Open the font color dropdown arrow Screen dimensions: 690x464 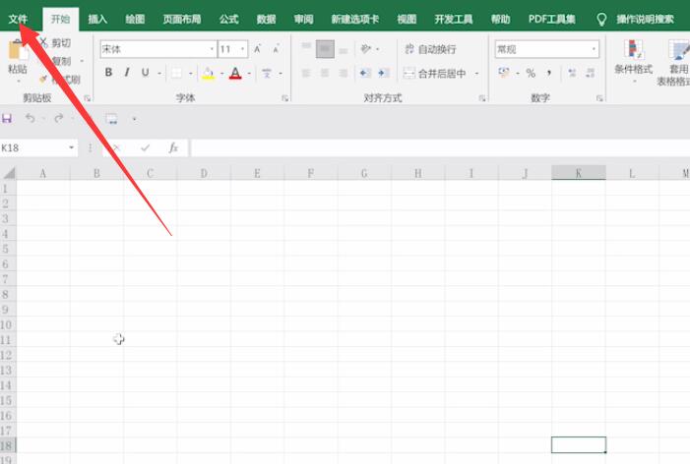(x=249, y=74)
